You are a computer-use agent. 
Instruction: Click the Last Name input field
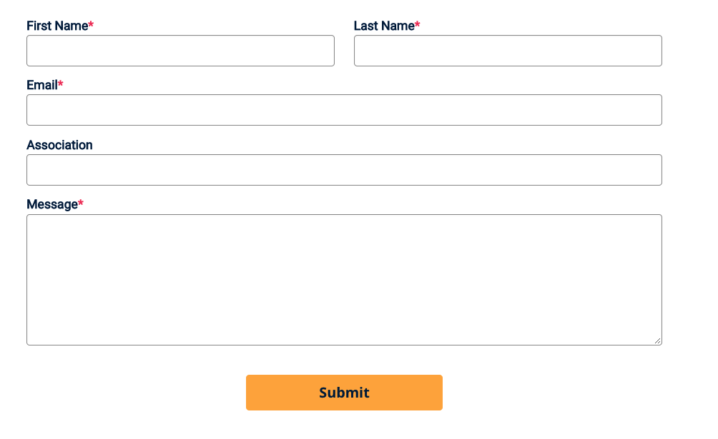(x=508, y=51)
